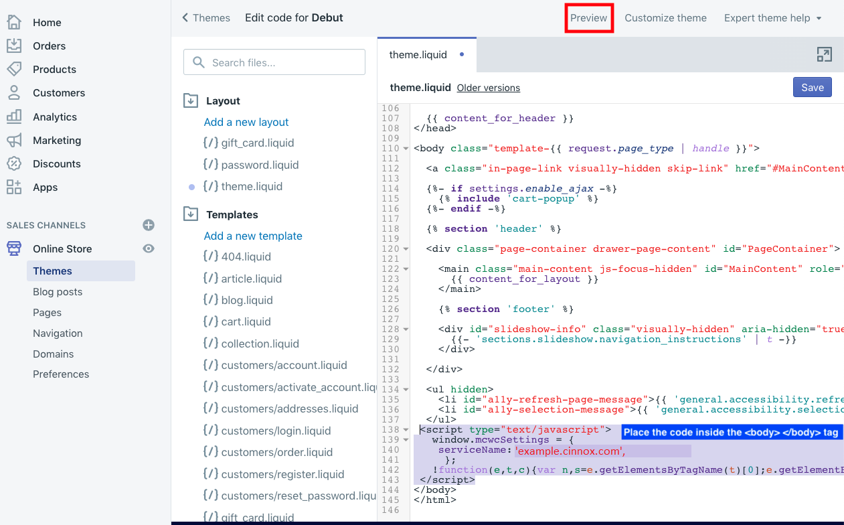Click password.liquid file icon
844x525 pixels.
coord(210,165)
